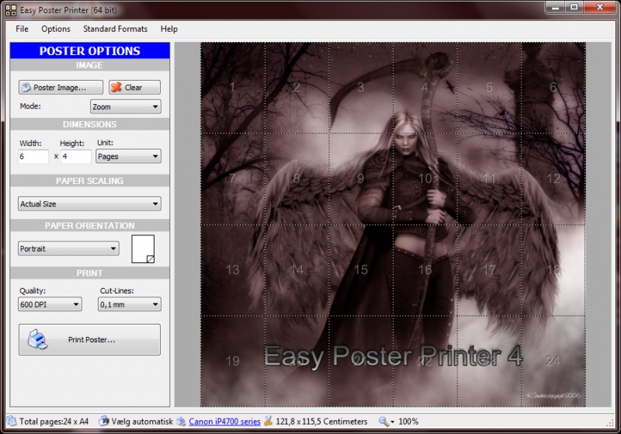The width and height of the screenshot is (621, 434).
Task: Open the Canon iP4700 series printer link
Action: click(224, 422)
